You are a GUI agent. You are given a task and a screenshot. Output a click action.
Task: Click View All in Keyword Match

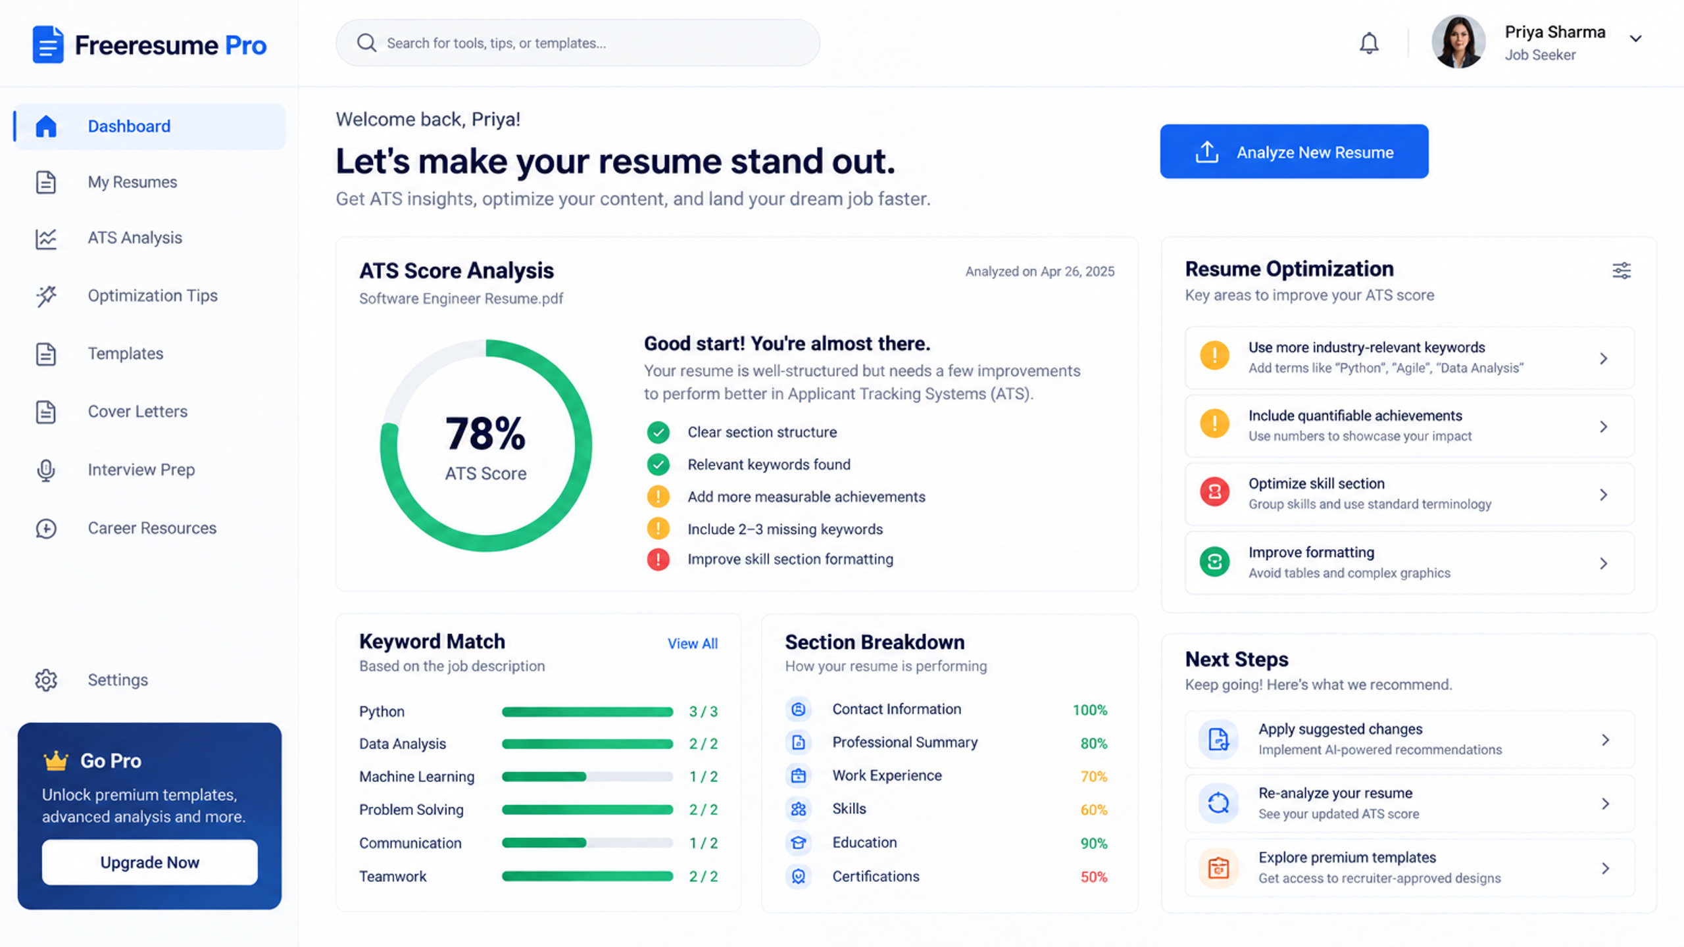click(693, 644)
